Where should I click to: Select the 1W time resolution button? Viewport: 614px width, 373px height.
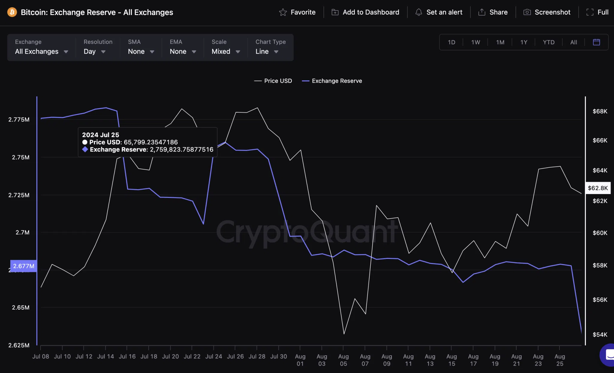tap(476, 42)
